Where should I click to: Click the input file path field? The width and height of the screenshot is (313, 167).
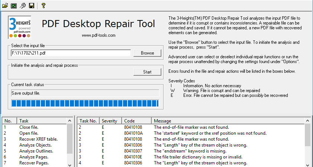click(x=71, y=53)
